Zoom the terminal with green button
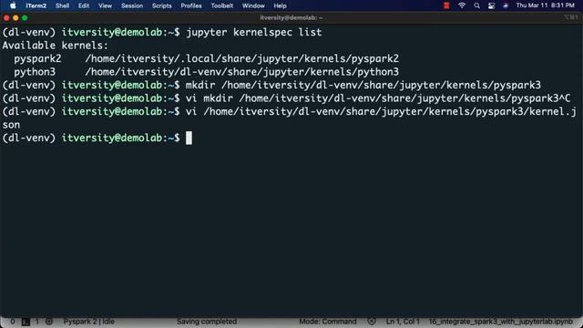 [25, 18]
